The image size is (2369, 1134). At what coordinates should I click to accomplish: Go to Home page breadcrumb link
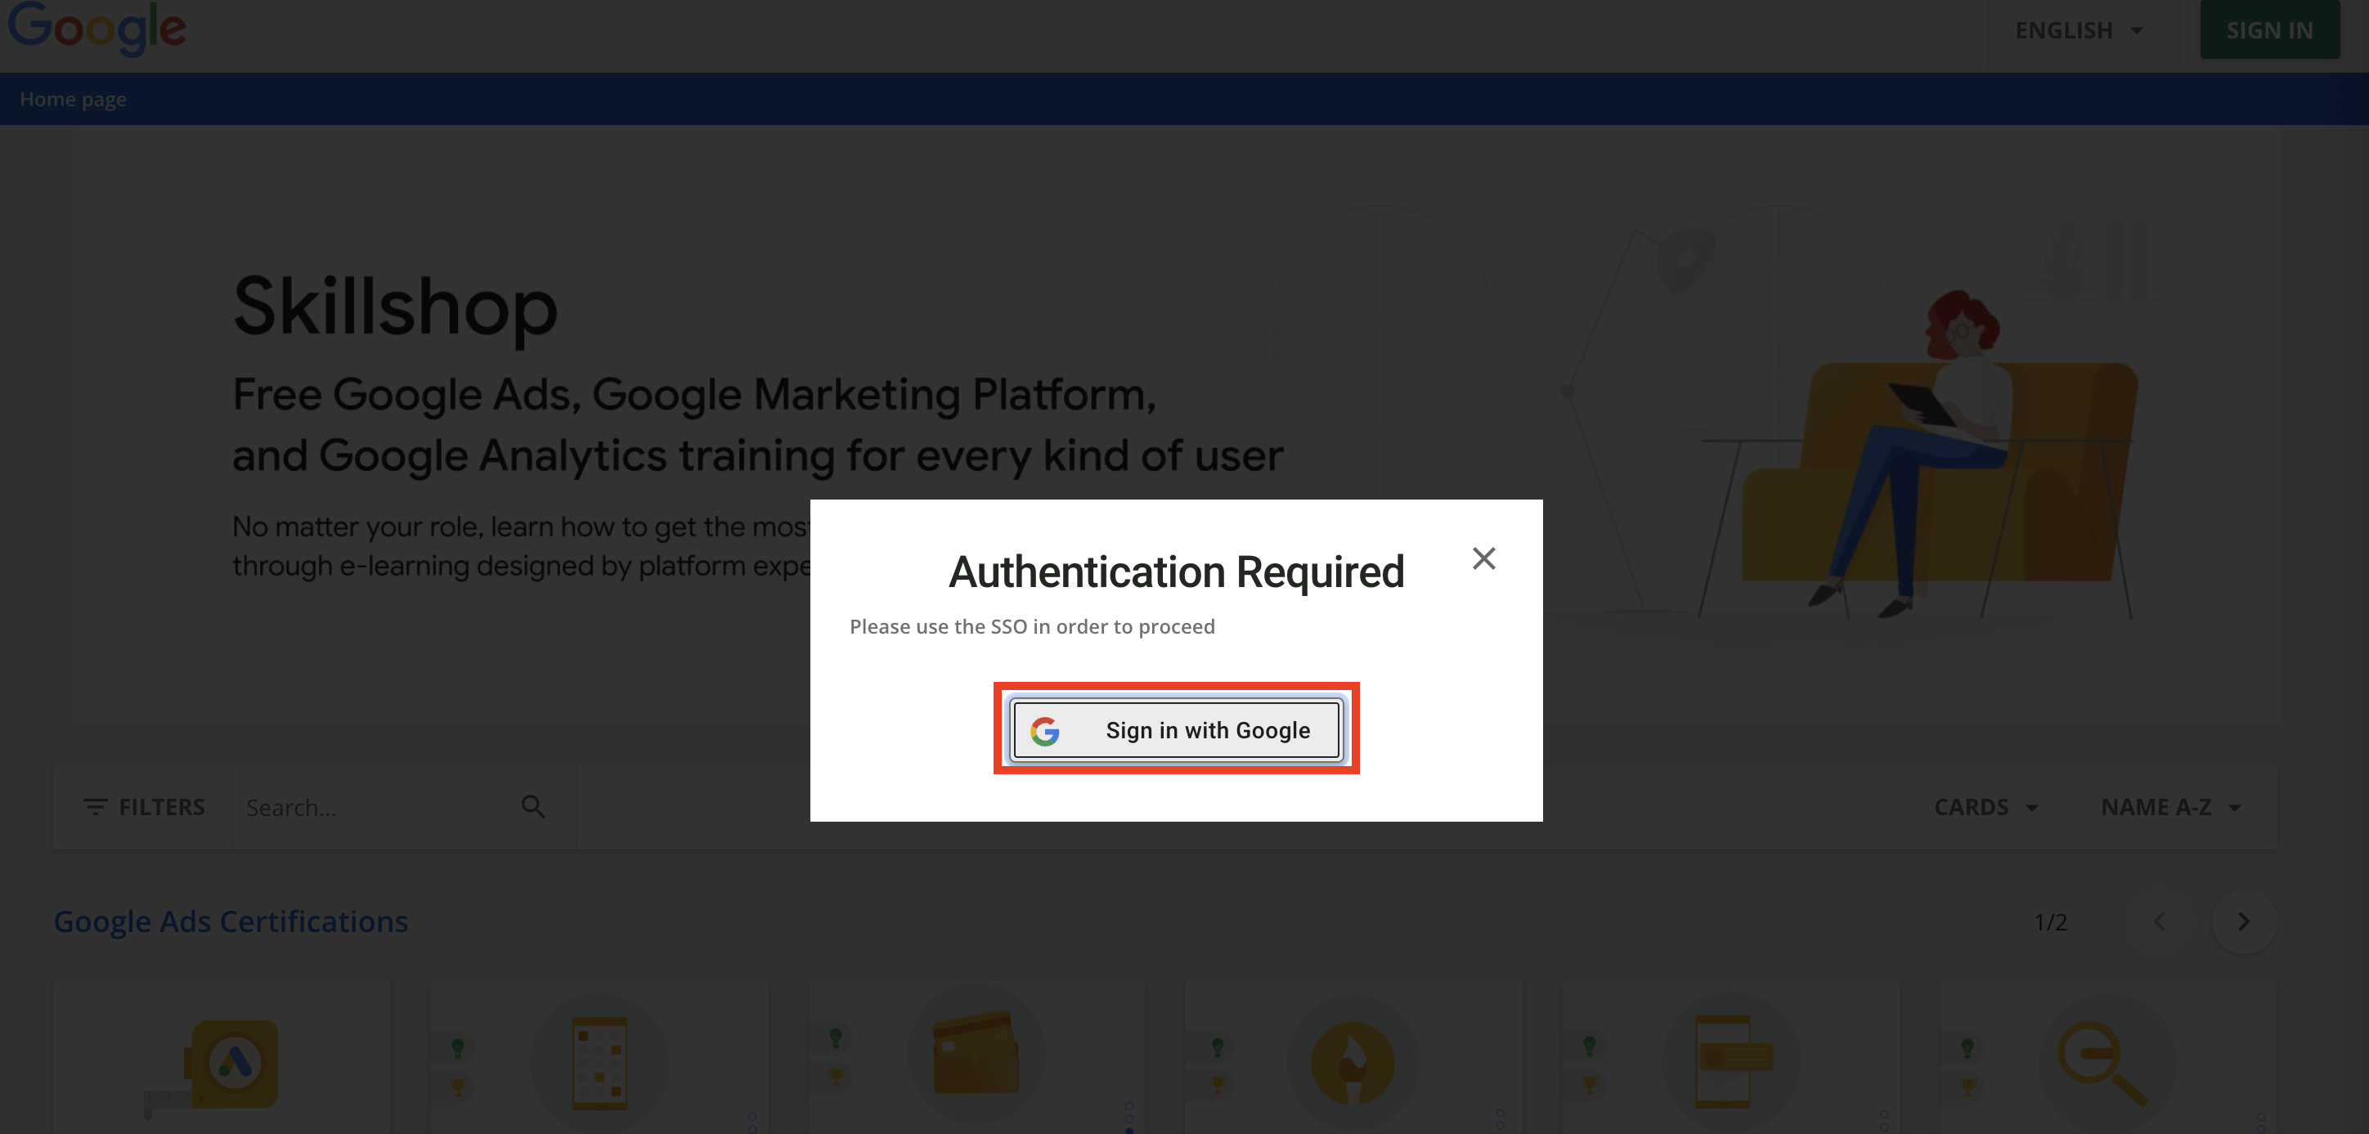(x=73, y=99)
